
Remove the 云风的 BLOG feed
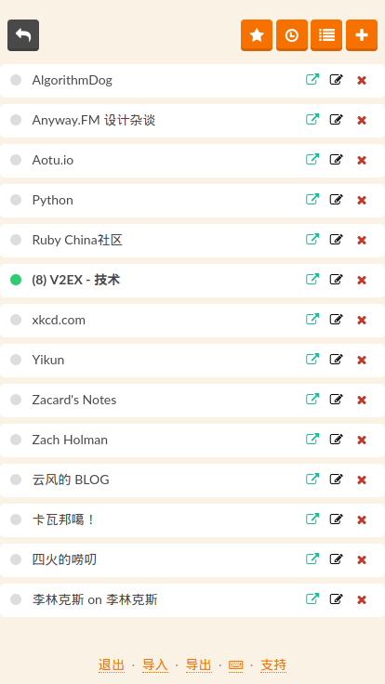coord(362,480)
